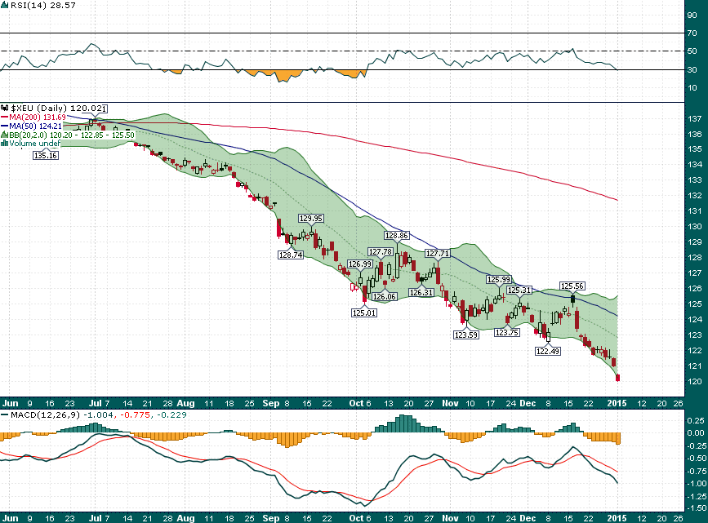Click the 125.01 low price annotation

tap(363, 312)
